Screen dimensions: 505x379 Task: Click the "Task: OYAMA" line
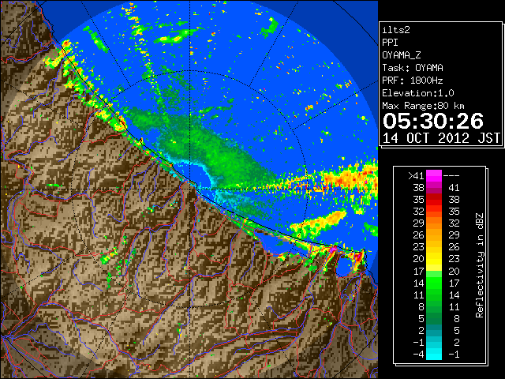[x=413, y=68]
